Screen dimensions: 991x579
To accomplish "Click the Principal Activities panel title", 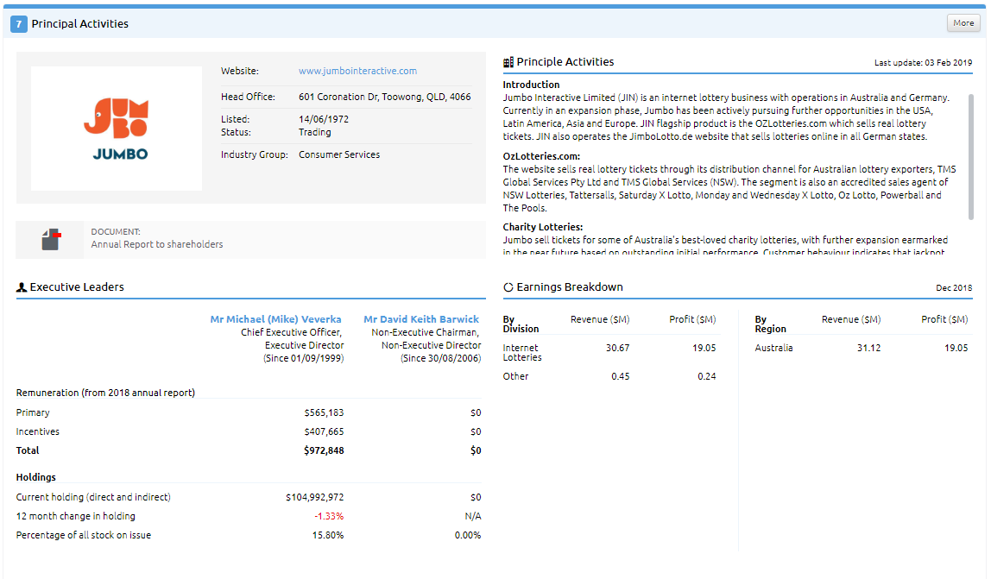I will pyautogui.click(x=80, y=24).
